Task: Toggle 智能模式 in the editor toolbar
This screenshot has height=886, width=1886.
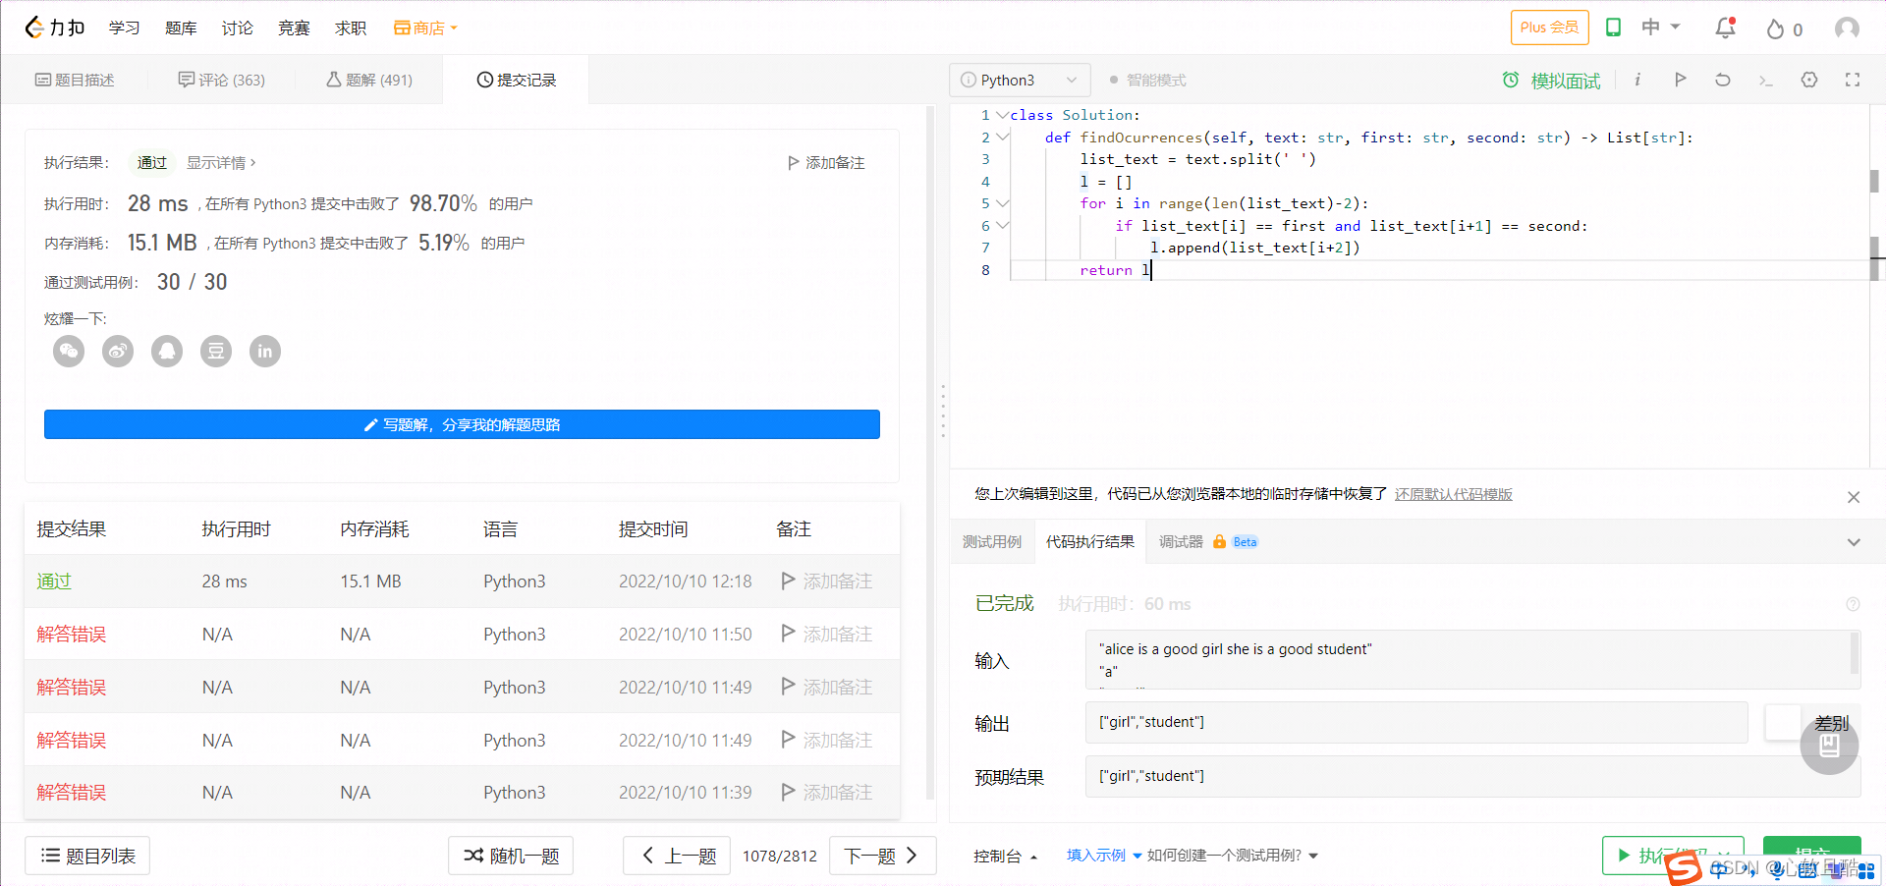Action: pyautogui.click(x=1146, y=80)
